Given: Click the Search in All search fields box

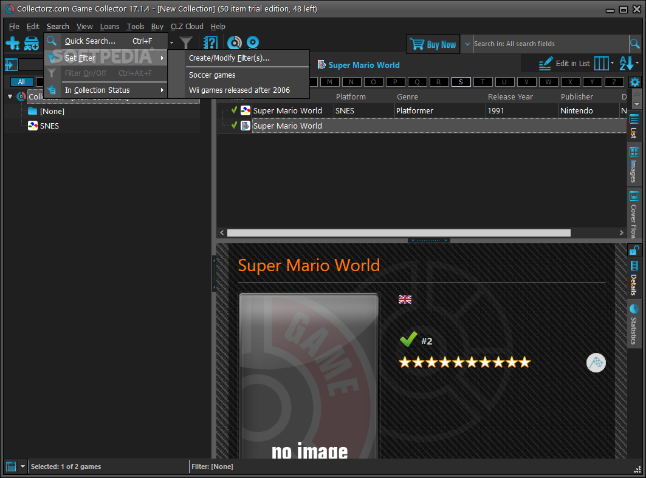Looking at the screenshot, I should point(551,44).
